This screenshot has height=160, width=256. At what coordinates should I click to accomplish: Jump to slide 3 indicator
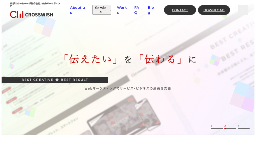click(x=244, y=127)
